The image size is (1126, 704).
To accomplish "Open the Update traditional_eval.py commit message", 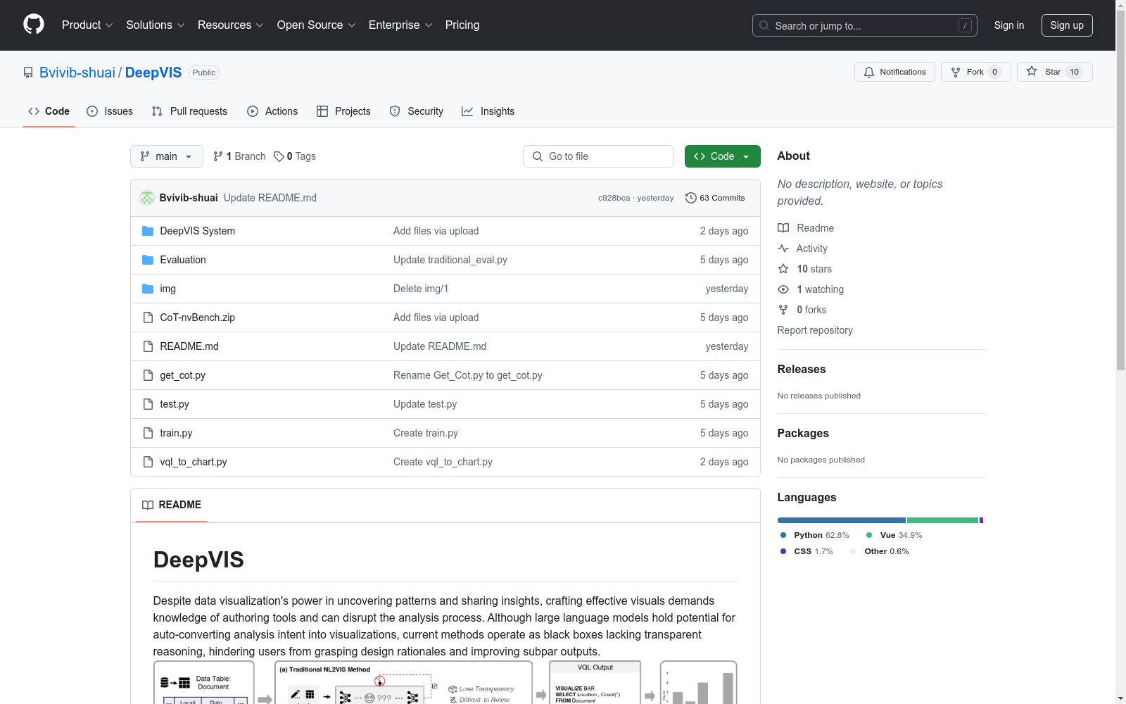I will click(x=450, y=260).
